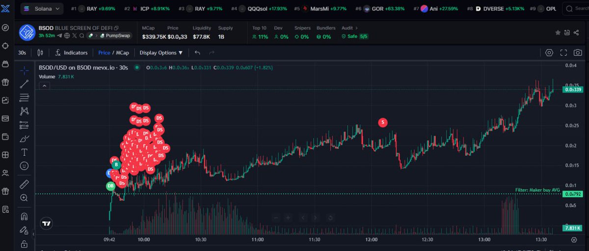The height and width of the screenshot is (251, 589).
Task: Select the XABCD pattern tool
Action: point(24,112)
